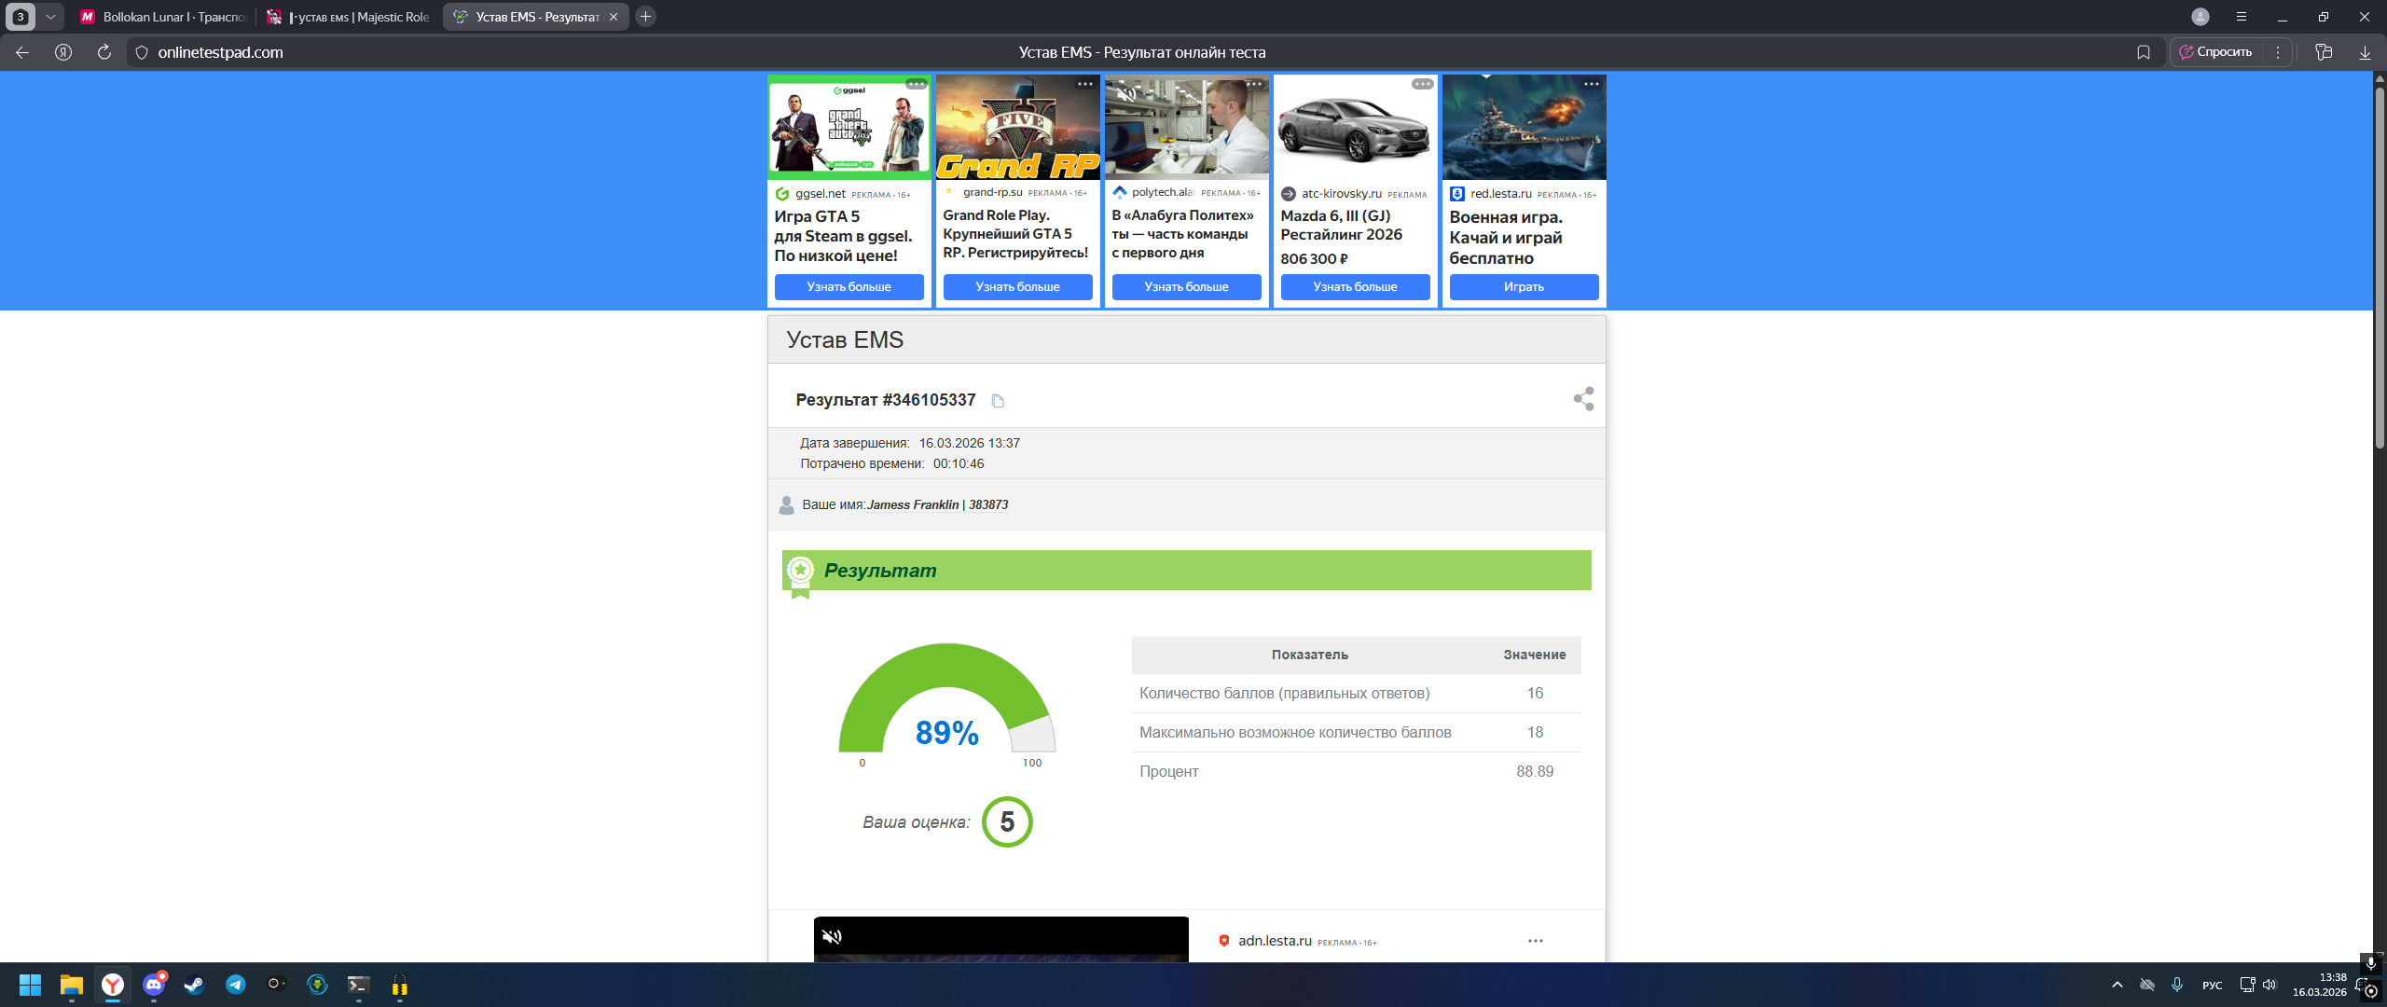Image resolution: width=2387 pixels, height=1007 pixels.
Task: Open the Mazda ad options menu
Action: pos(1422,84)
